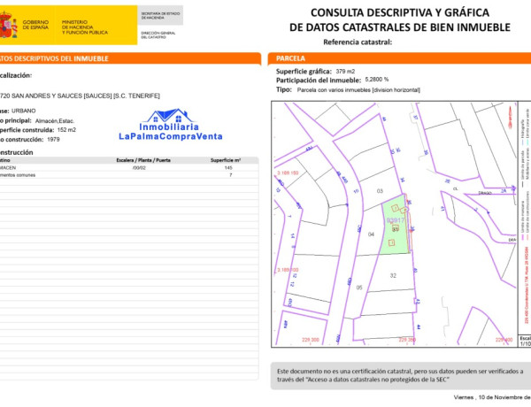Click the Spanish coat of arms emblem
The height and width of the screenshot is (407, 531).
pos(8,25)
